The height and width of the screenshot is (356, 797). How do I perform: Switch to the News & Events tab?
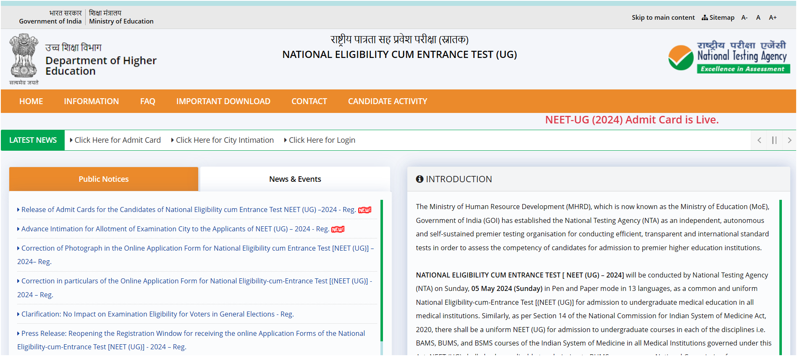(x=295, y=179)
